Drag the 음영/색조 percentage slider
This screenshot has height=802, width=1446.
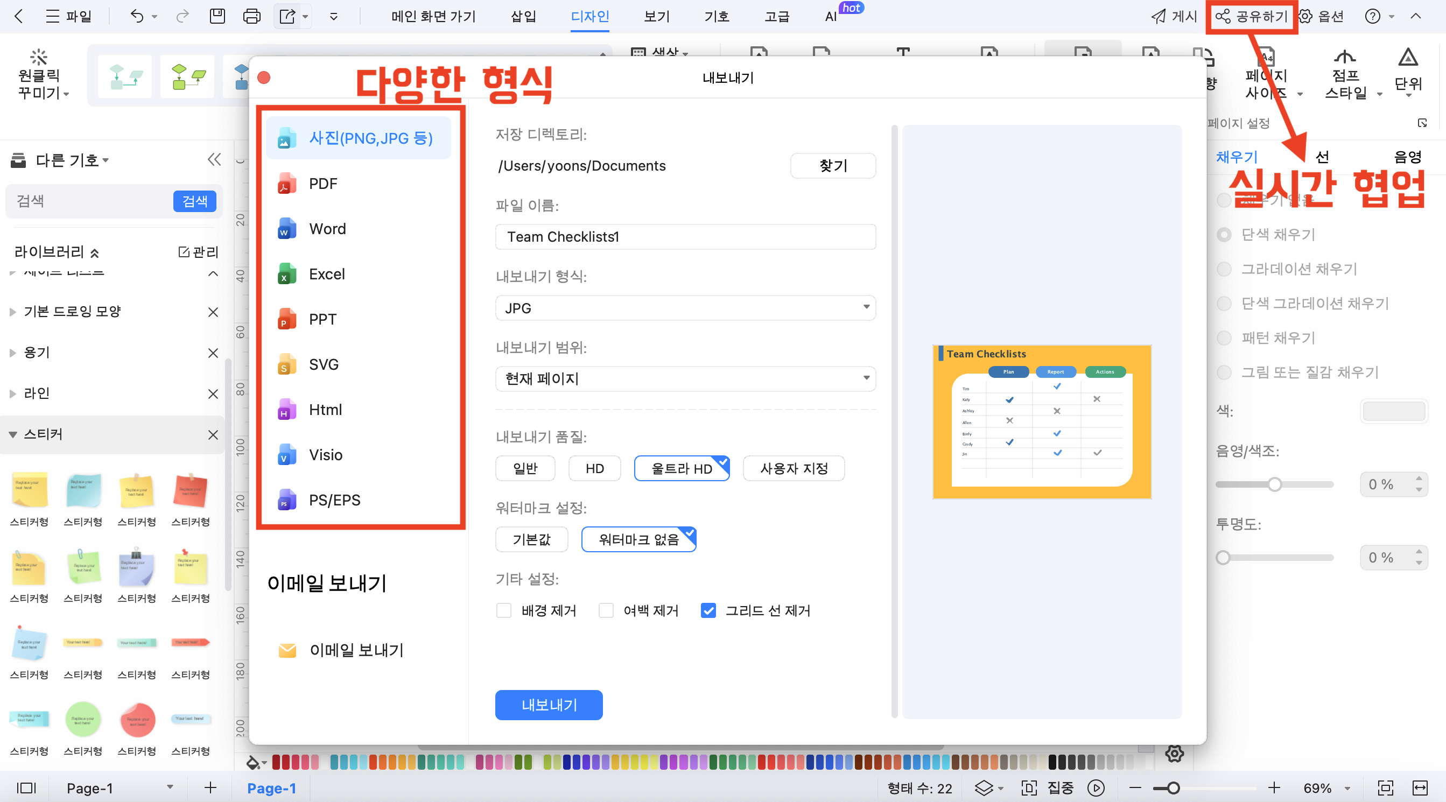(x=1273, y=485)
